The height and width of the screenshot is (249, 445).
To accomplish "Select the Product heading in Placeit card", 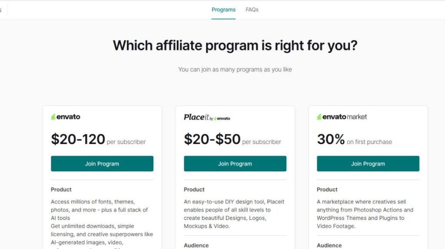I will pos(194,190).
